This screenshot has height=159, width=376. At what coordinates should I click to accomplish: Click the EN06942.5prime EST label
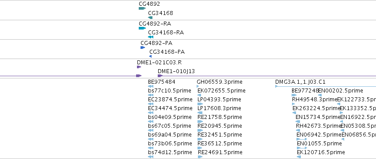[x=319, y=135]
